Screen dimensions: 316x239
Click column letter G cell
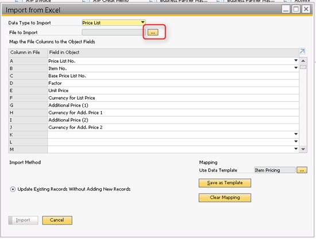pos(28,105)
